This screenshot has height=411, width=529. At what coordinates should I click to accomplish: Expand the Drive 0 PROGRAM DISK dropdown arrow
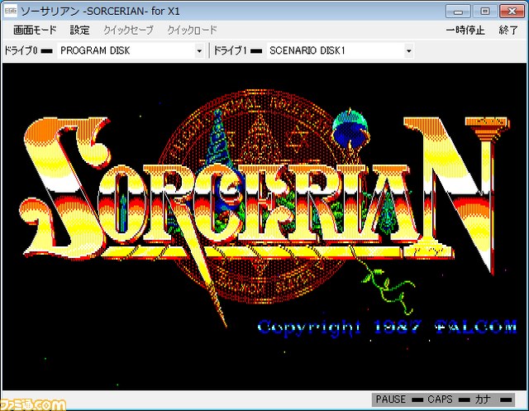[199, 51]
